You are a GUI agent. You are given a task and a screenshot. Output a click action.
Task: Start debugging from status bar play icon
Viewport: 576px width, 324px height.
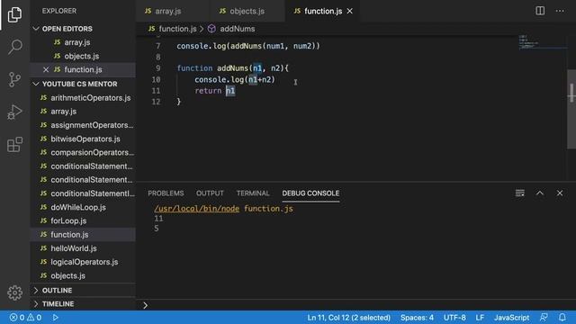point(55,318)
